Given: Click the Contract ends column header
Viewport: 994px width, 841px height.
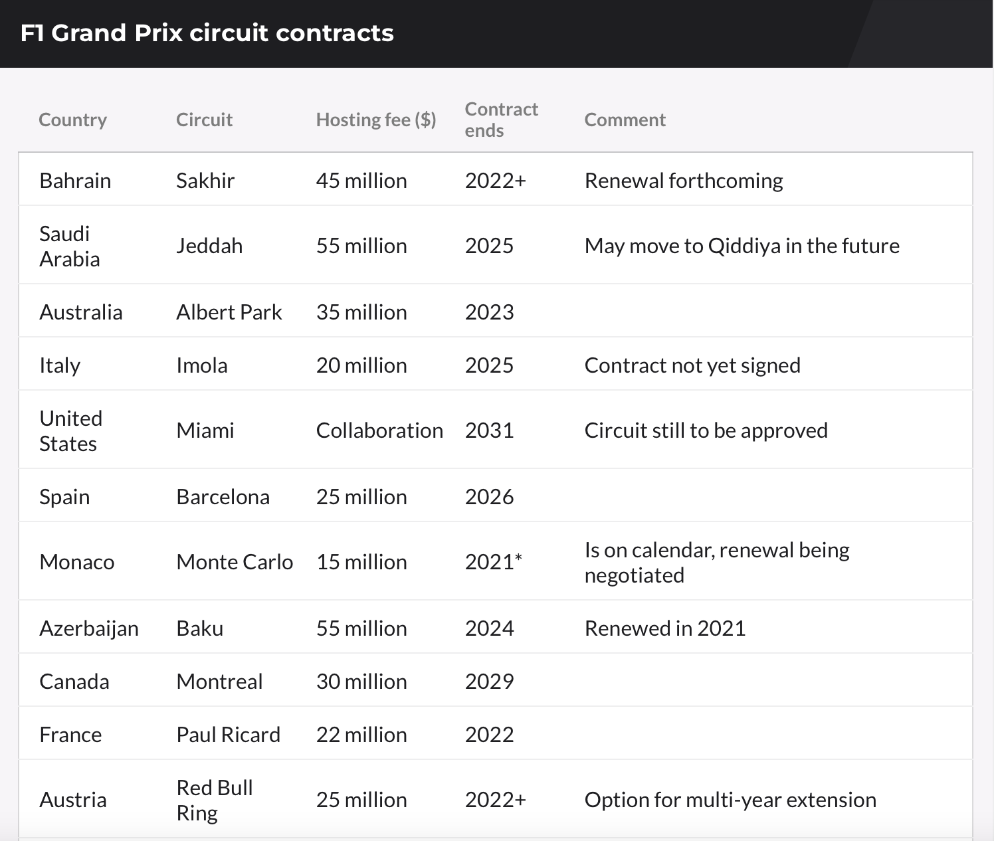Looking at the screenshot, I should coord(501,120).
